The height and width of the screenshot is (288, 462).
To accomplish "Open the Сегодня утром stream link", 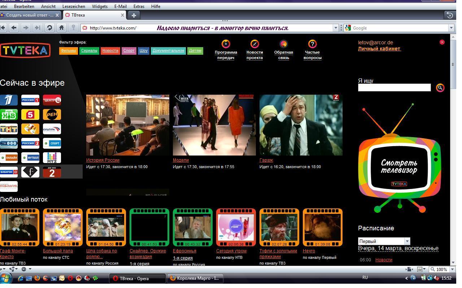I will point(231,251).
